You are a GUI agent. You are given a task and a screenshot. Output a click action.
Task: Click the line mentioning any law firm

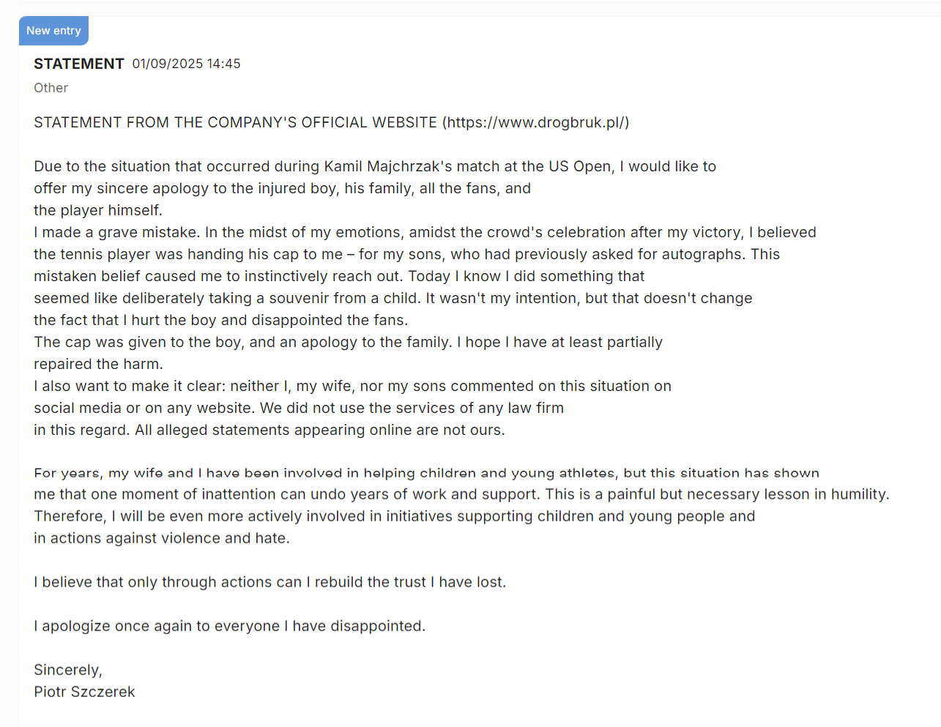(x=299, y=408)
